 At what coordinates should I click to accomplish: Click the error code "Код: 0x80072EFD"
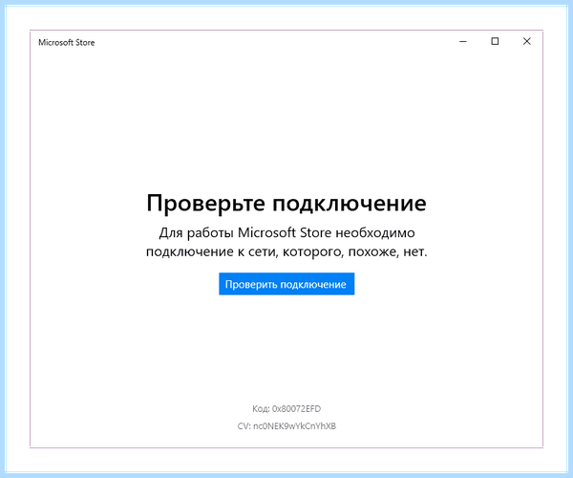(286, 408)
